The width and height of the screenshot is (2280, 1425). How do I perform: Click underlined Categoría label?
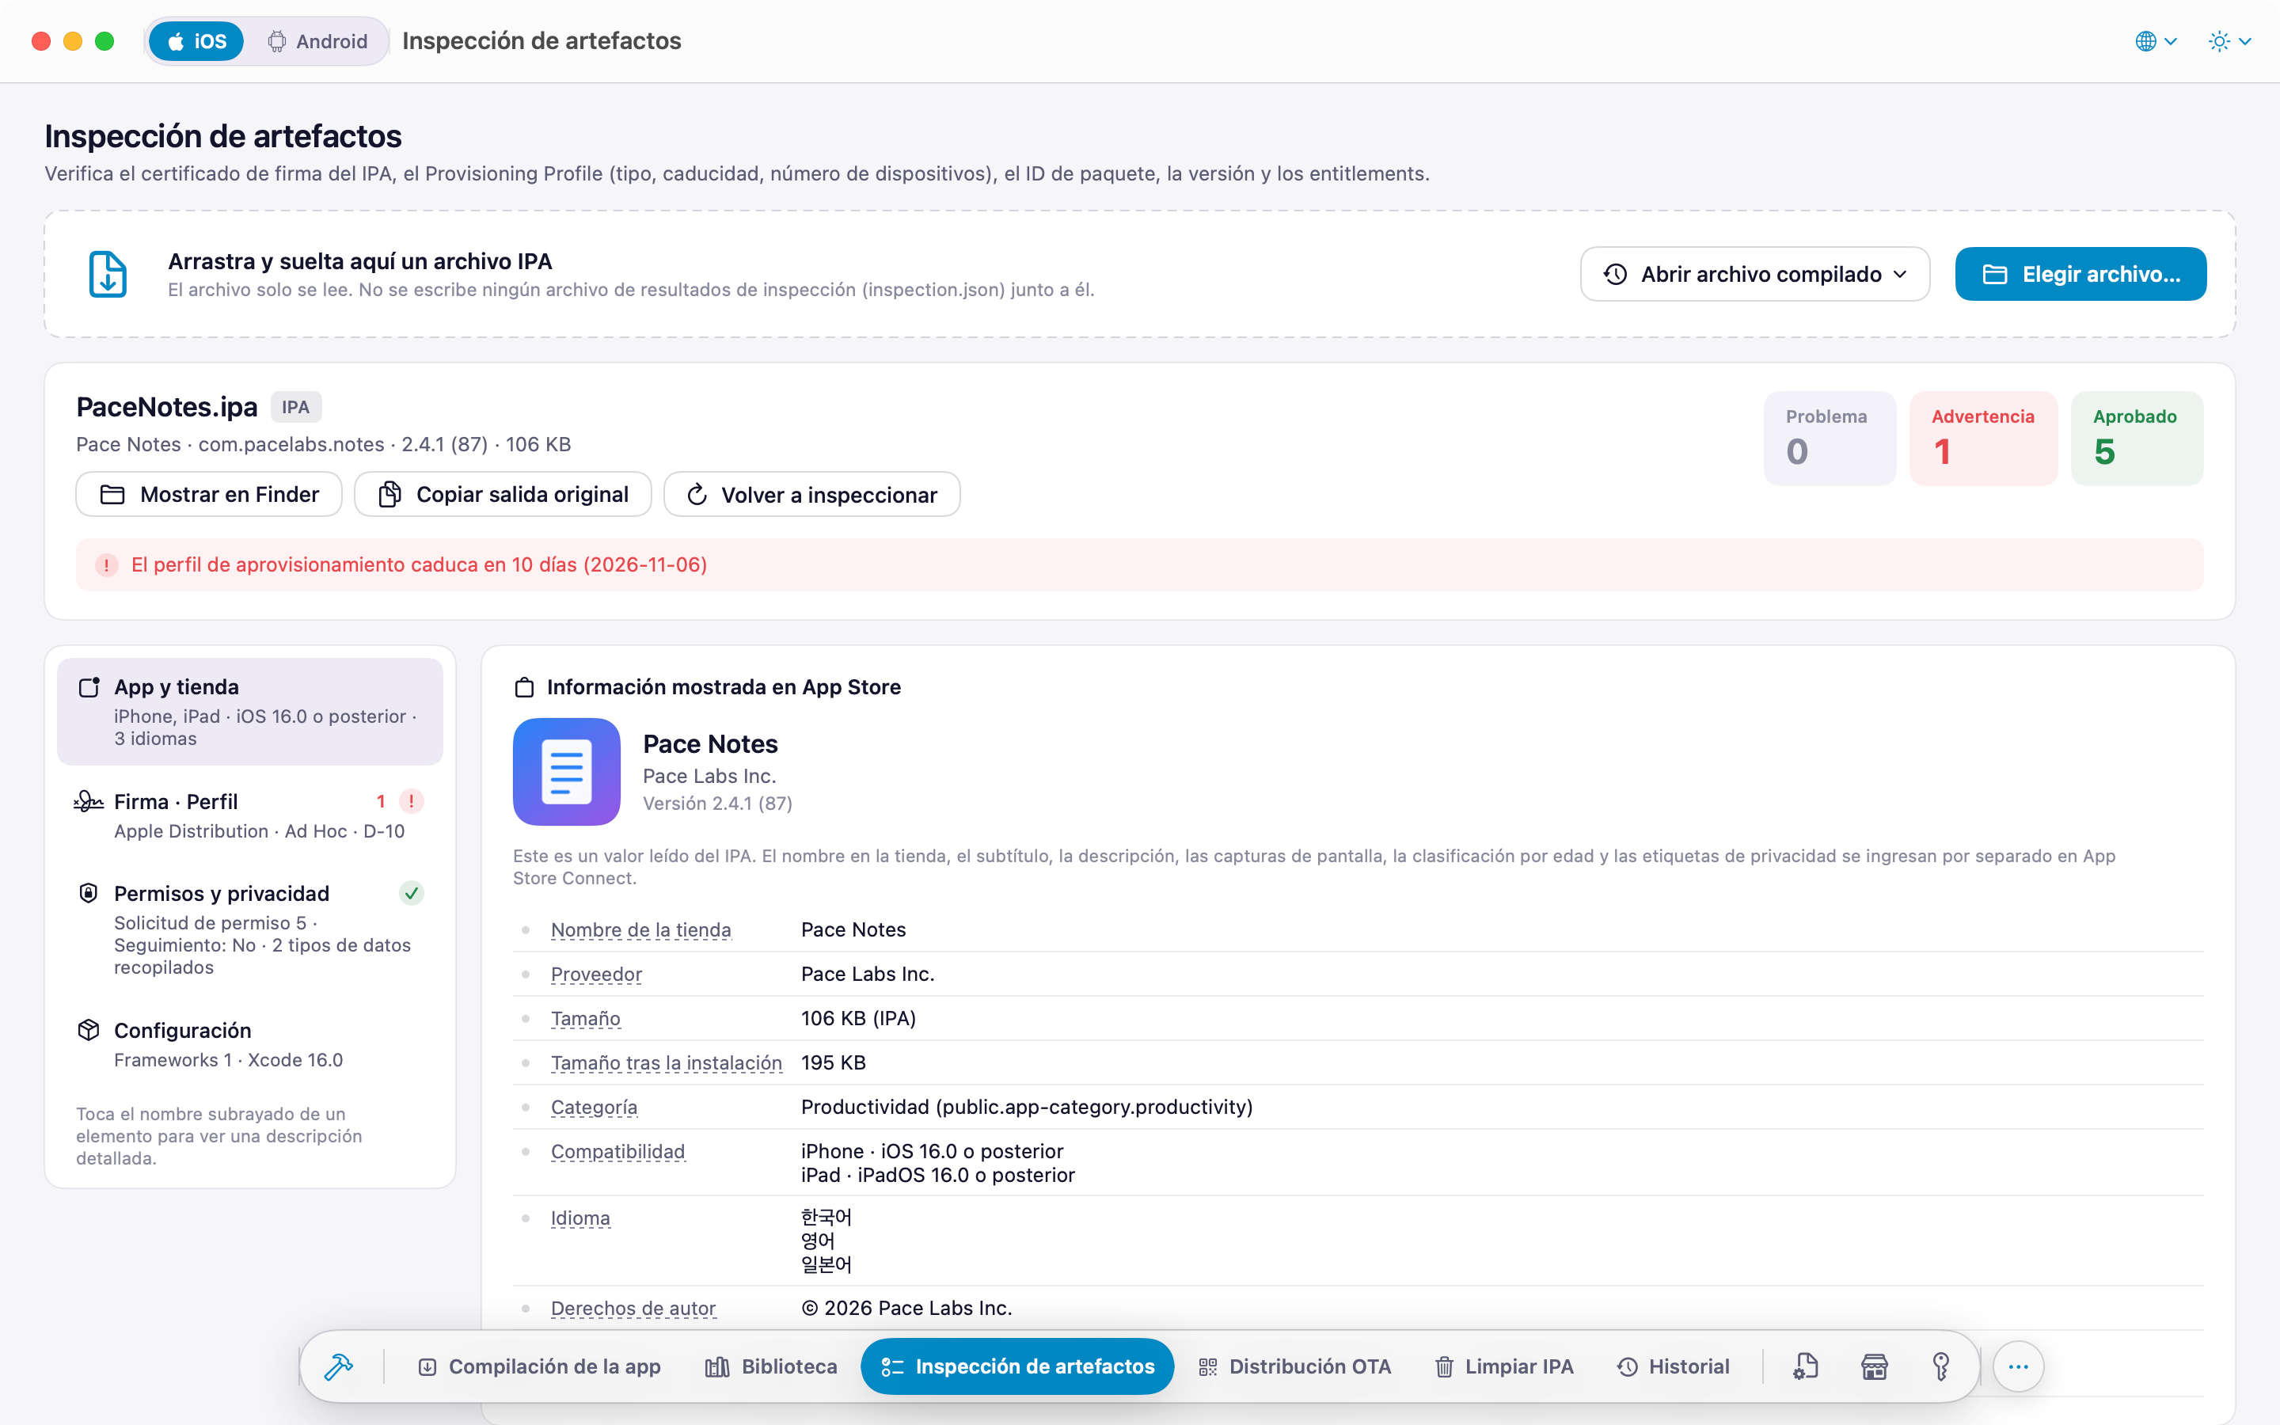(x=594, y=1107)
